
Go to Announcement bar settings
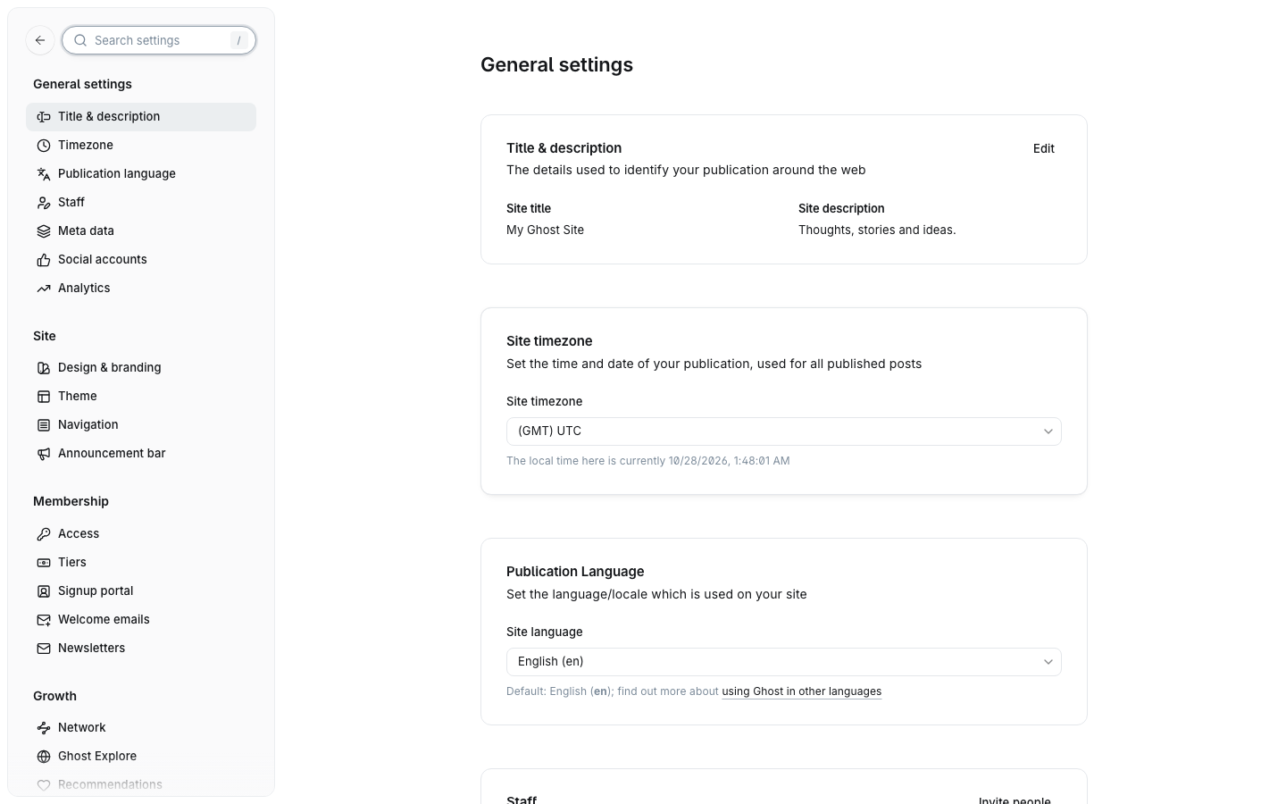(141, 454)
